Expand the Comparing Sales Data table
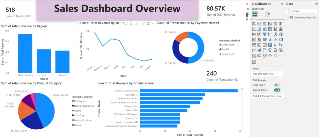The width and height of the screenshot is (319, 137). [288, 18]
